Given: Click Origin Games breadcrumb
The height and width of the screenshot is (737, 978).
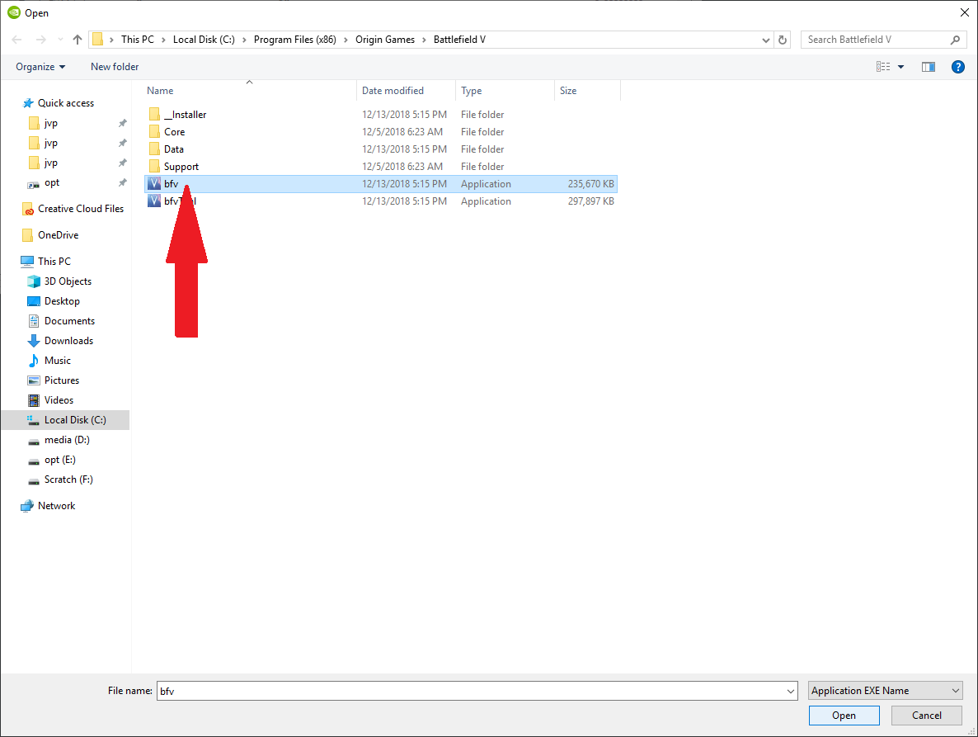Looking at the screenshot, I should 385,40.
